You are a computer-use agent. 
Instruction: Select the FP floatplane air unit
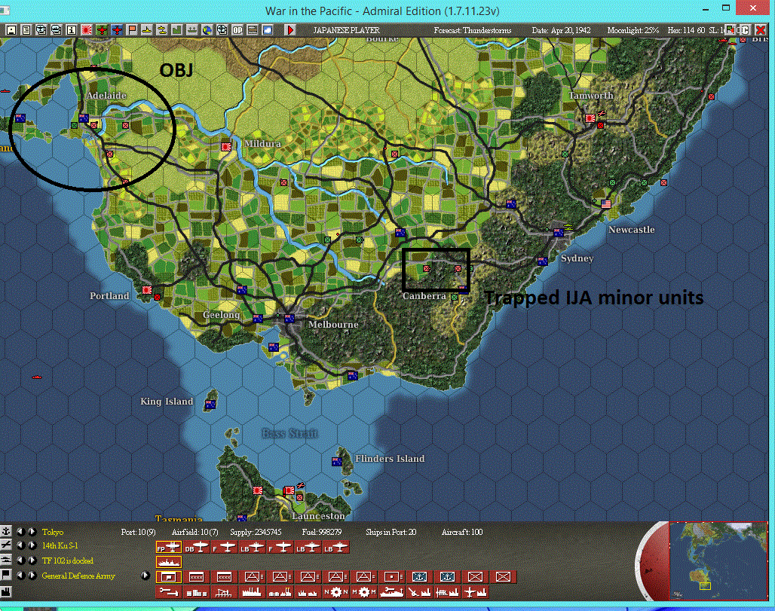169,547
